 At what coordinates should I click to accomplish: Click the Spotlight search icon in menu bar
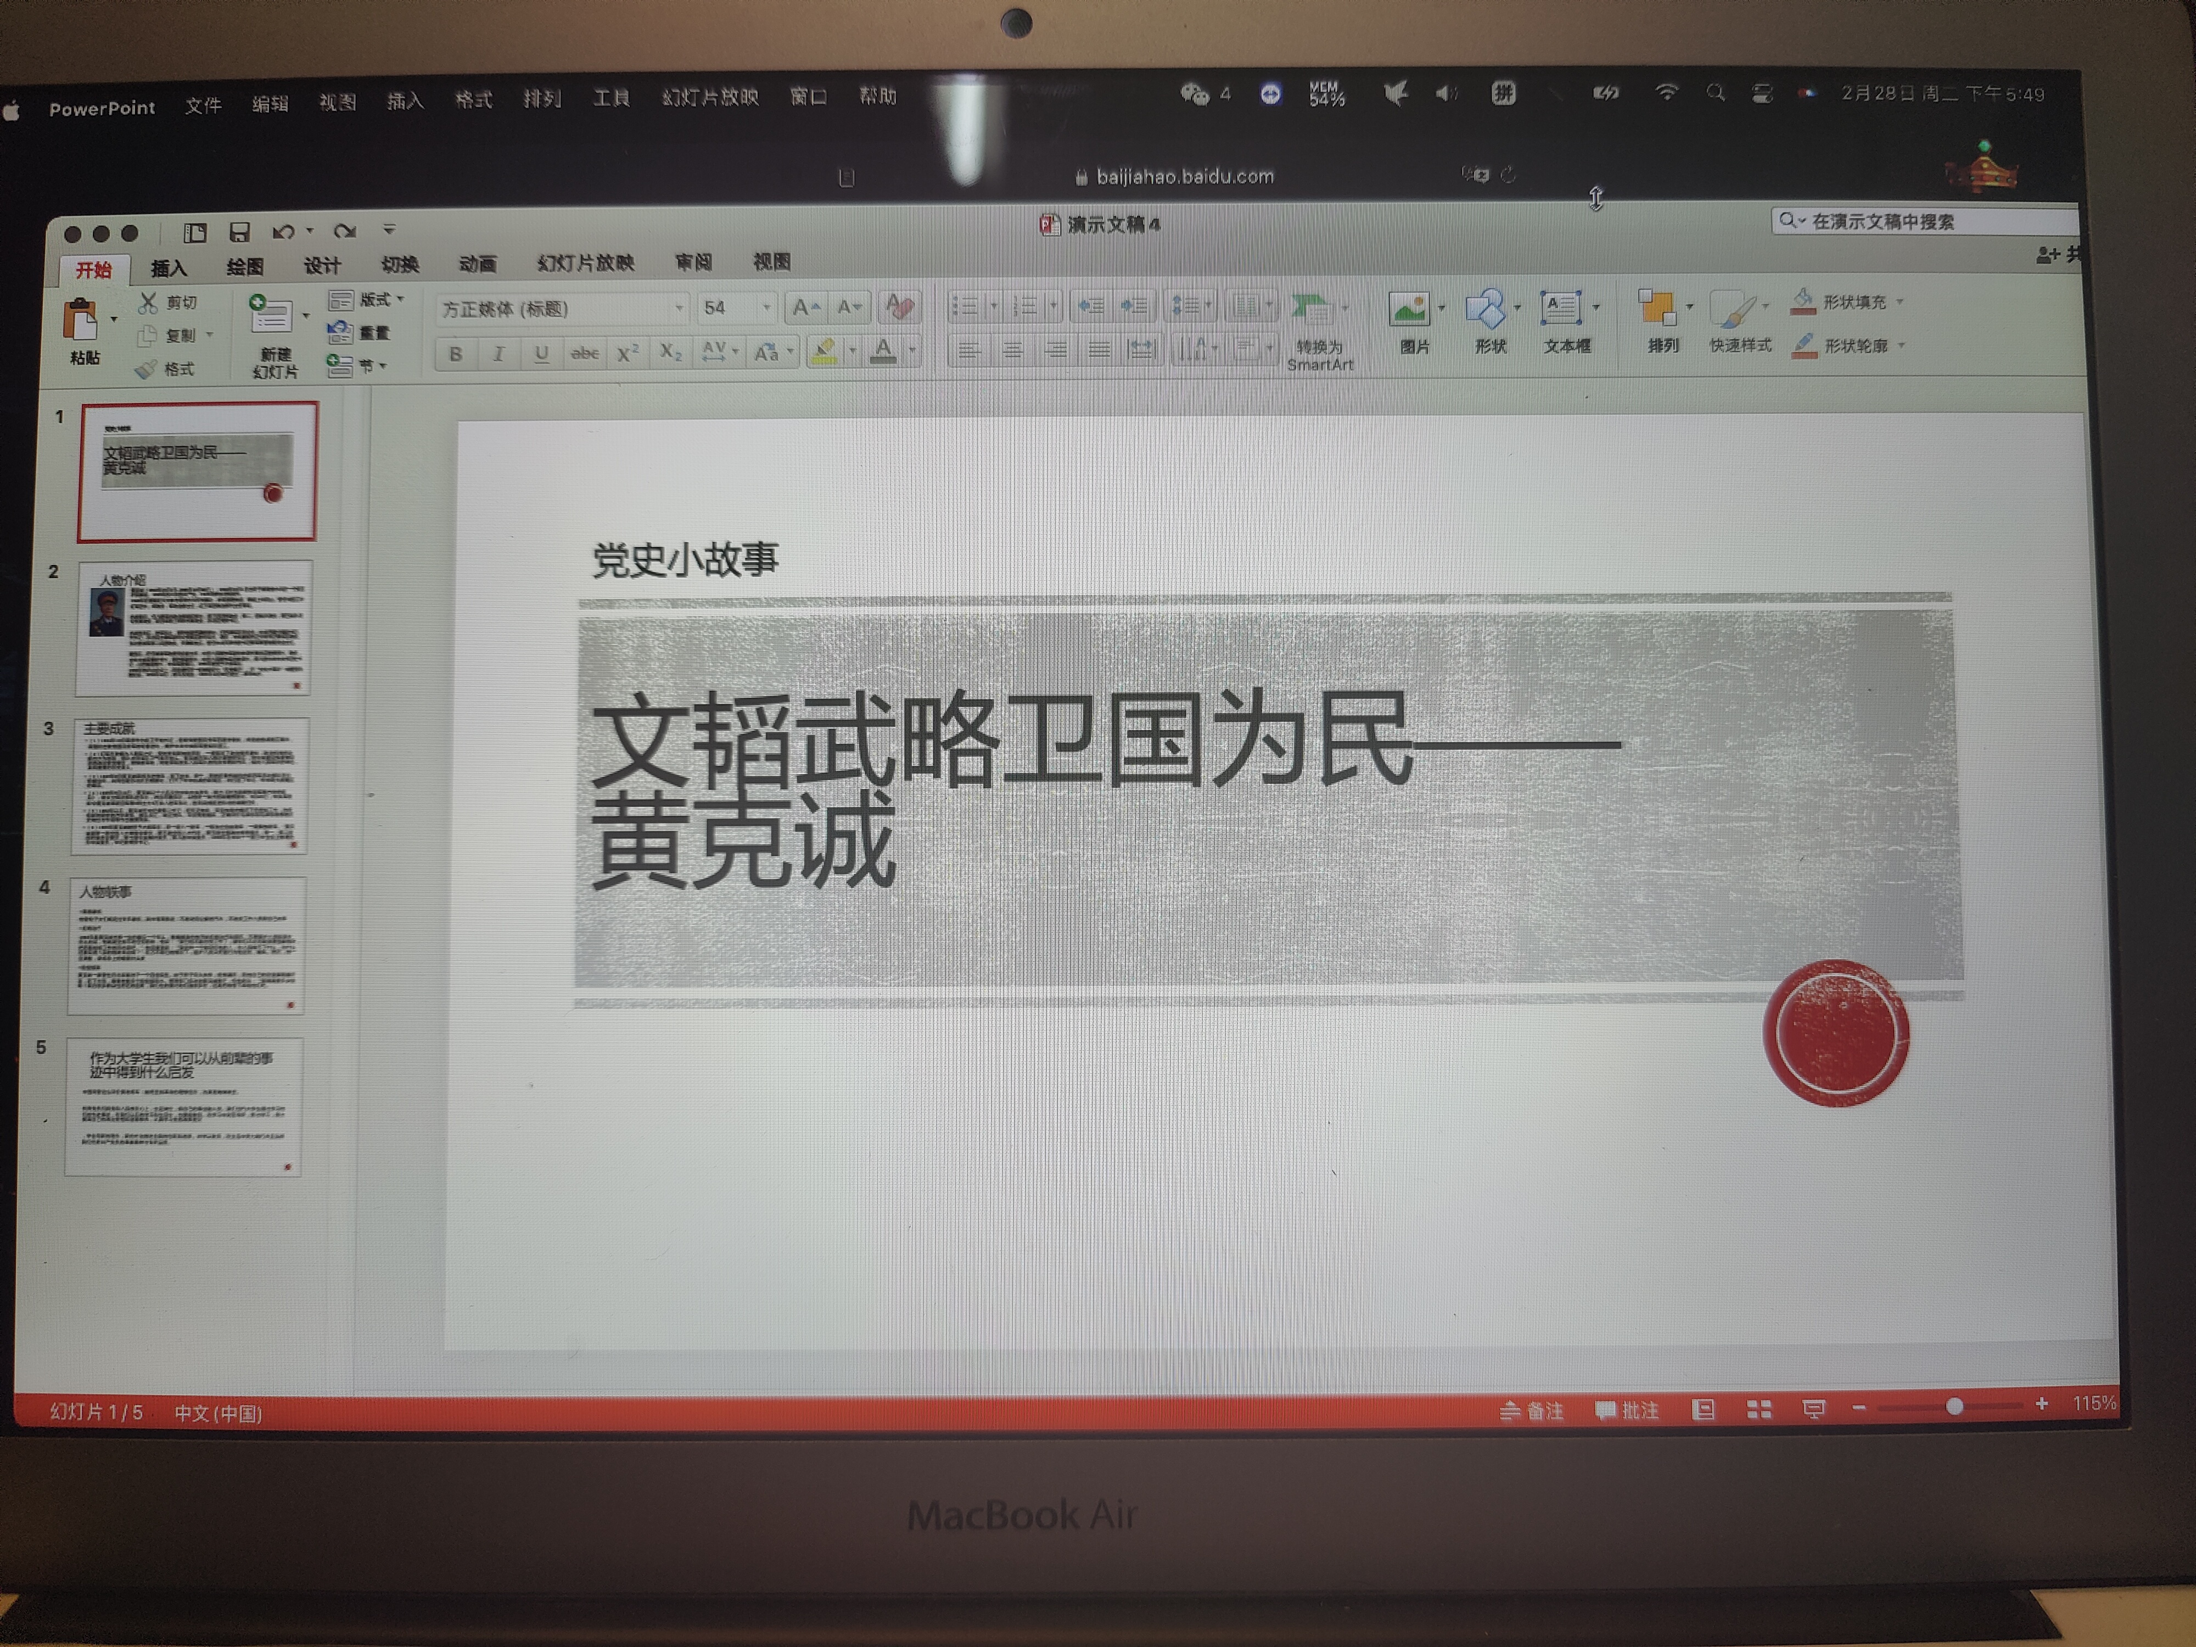[1716, 93]
